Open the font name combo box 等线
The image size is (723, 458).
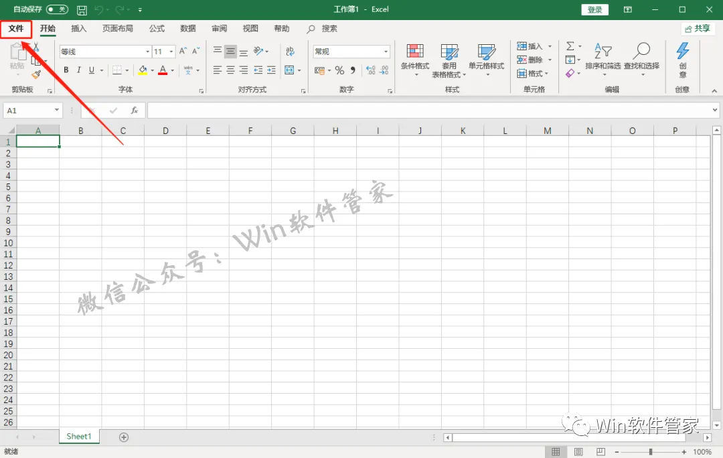click(106, 52)
